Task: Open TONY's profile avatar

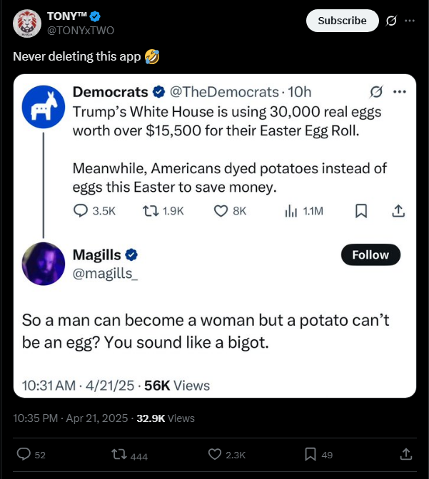Action: tap(26, 23)
